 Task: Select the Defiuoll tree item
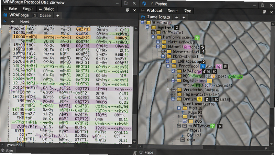click(x=194, y=135)
